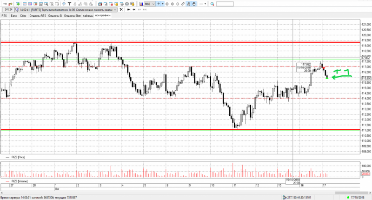
Task: Select the crosshair plus cursor tool
Action: point(159,4)
